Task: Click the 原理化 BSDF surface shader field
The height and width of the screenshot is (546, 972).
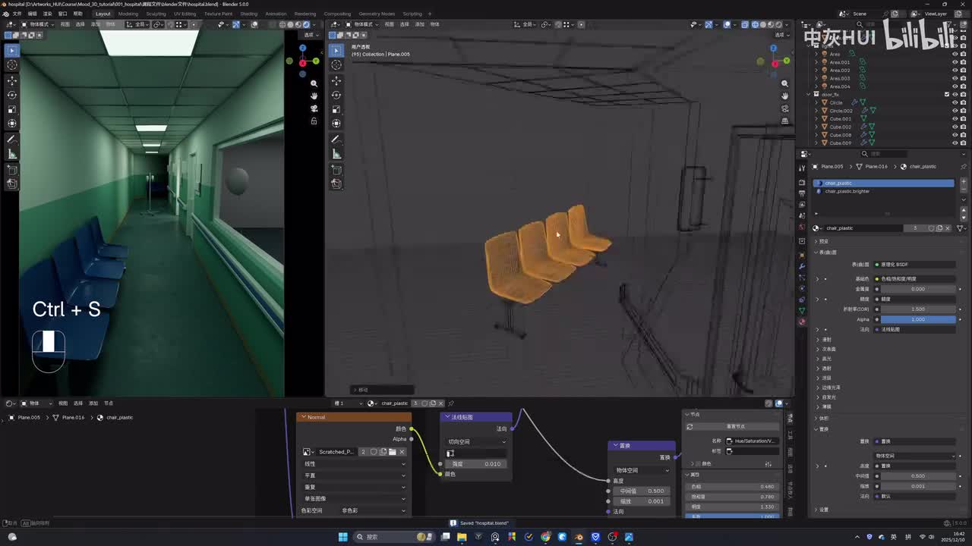Action: pos(914,265)
